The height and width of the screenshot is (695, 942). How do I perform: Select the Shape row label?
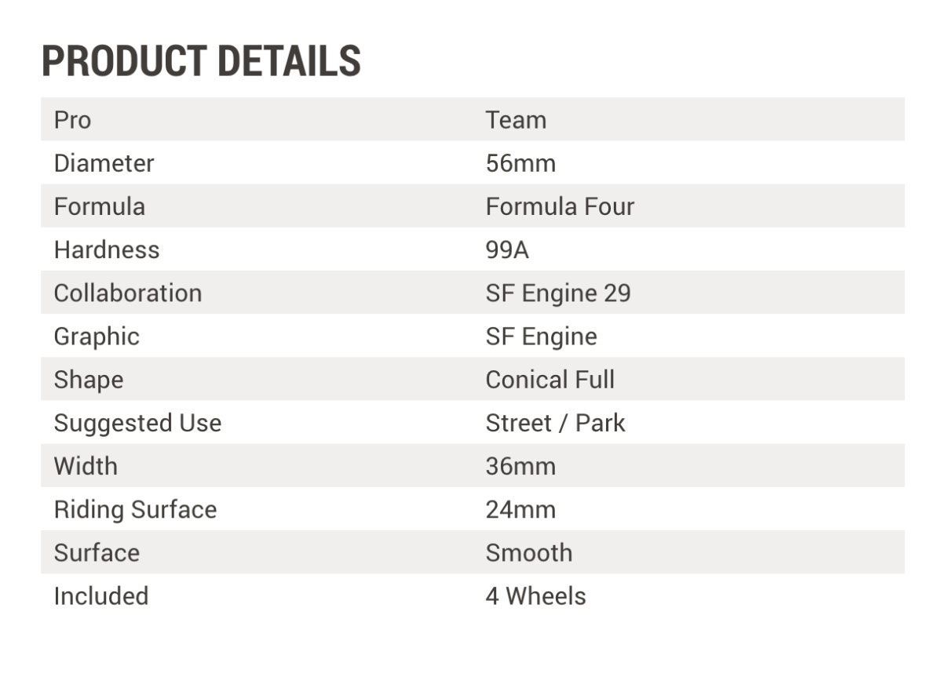(x=89, y=380)
